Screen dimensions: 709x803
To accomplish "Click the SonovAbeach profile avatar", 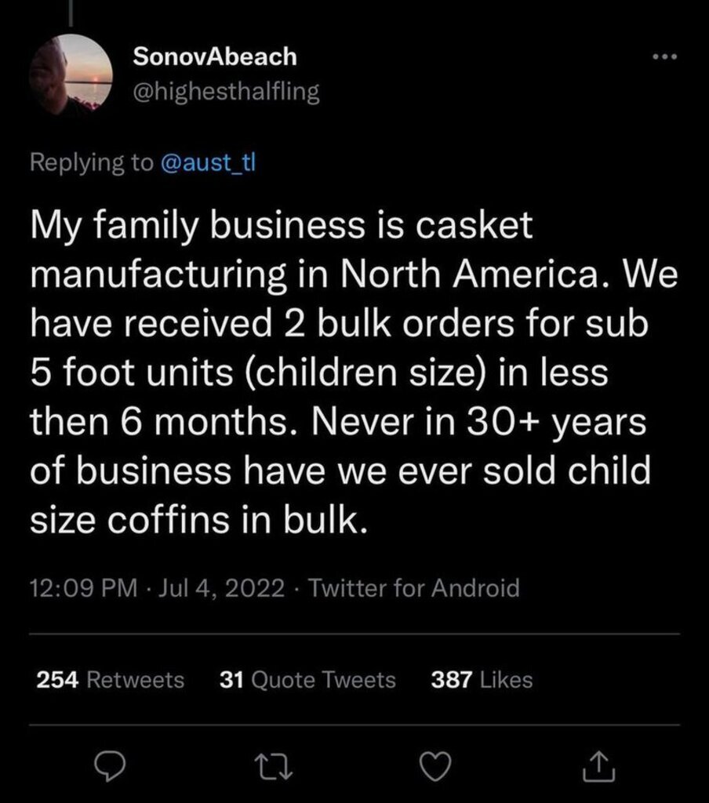I will 71,74.
